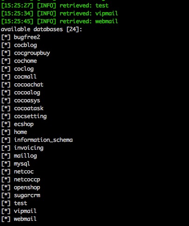Click the cocsetting database name
This screenshot has width=189, height=226.
30,116
